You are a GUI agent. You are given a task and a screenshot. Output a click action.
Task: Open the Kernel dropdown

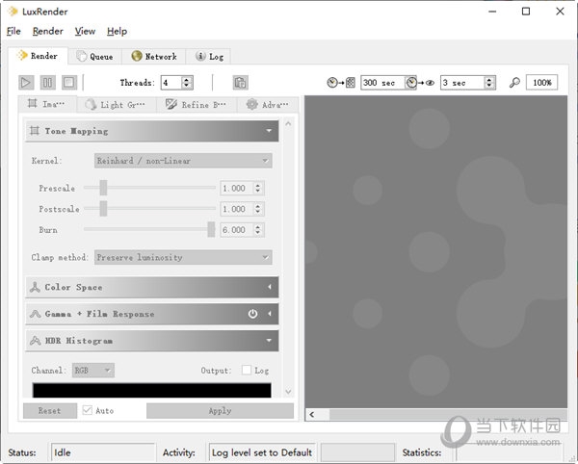[183, 161]
